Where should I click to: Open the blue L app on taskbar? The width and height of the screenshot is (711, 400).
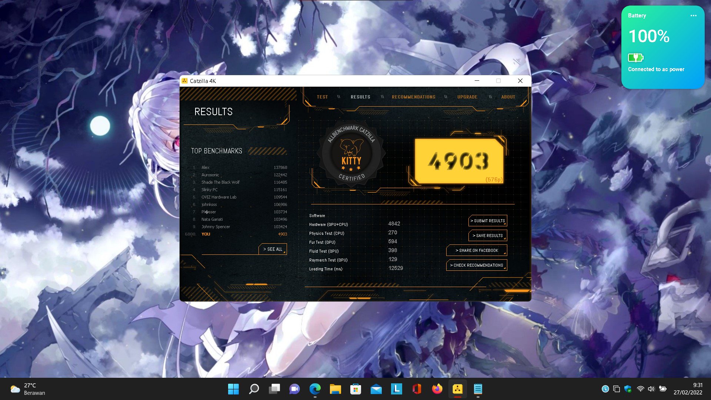pyautogui.click(x=397, y=389)
